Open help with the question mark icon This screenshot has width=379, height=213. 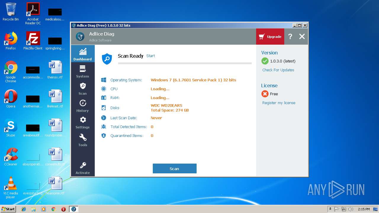point(290,36)
